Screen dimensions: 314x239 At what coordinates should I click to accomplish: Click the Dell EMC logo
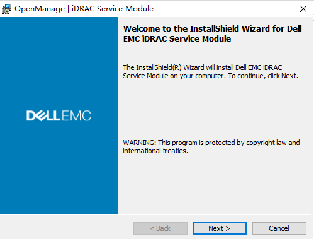(59, 115)
